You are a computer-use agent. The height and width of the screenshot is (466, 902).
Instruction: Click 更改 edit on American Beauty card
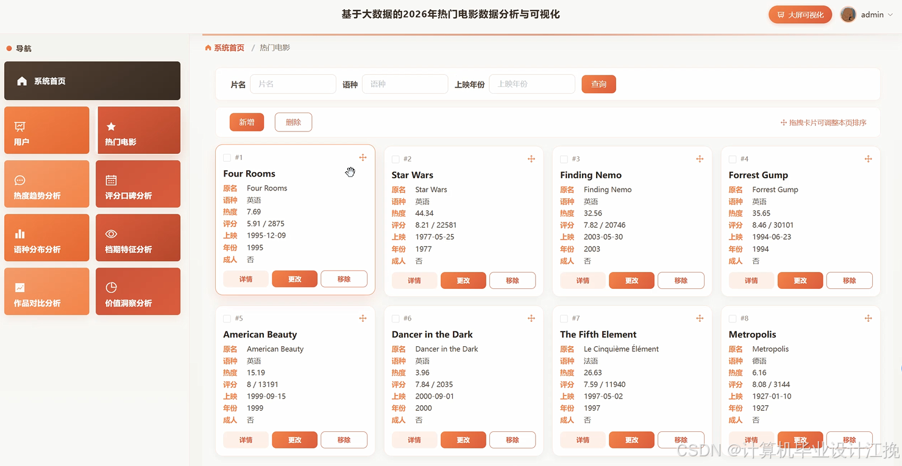pos(295,440)
